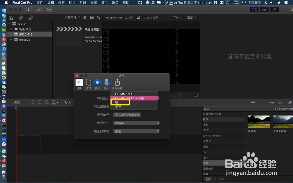Image resolution: width=293 pixels, height=183 pixels.
Task: Select 全部 effects category
Action: click(224, 125)
